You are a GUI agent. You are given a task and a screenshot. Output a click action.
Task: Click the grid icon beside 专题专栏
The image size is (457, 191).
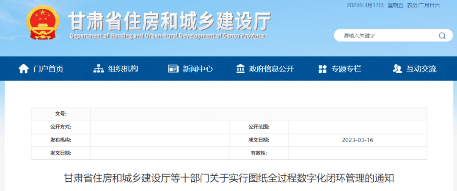[322, 69]
